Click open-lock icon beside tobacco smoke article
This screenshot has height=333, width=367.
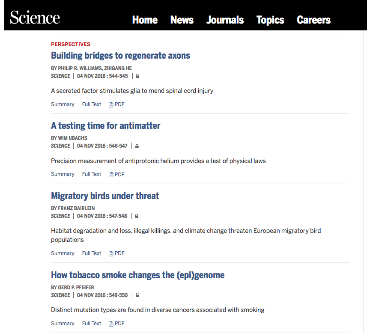pyautogui.click(x=137, y=295)
